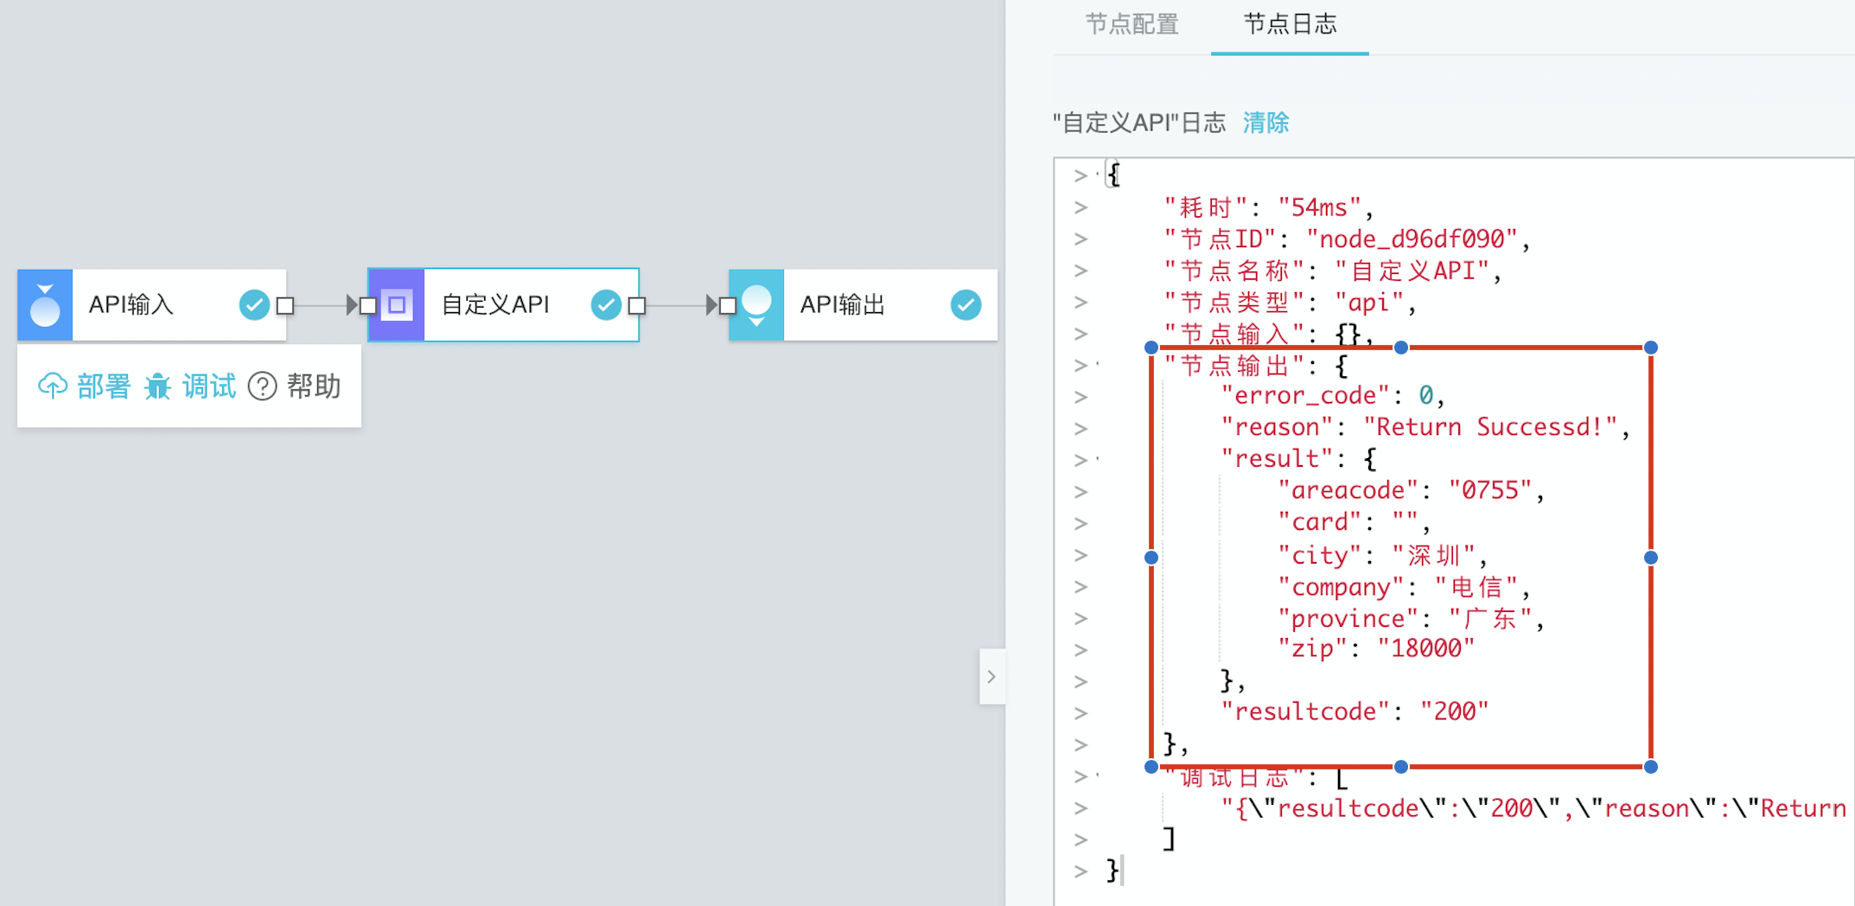Click the 调试 button text
The width and height of the screenshot is (1855, 906).
pos(208,386)
